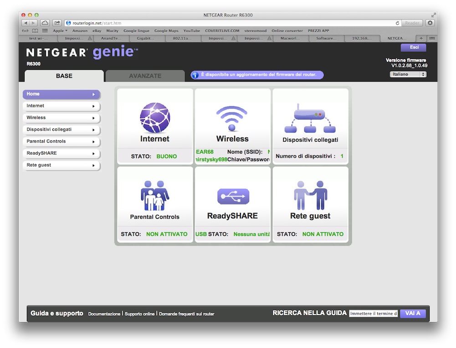Open the Safari downloads icon
The height and width of the screenshot is (348, 456).
[430, 23]
